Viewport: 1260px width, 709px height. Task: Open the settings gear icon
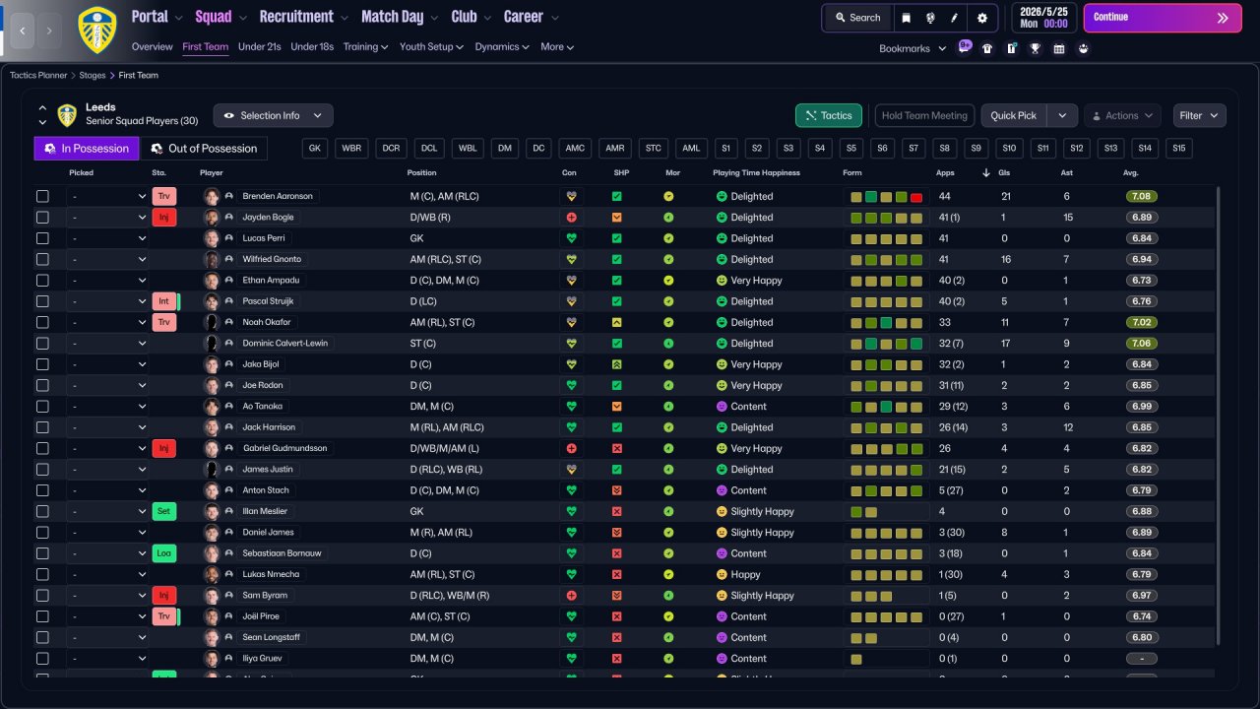coord(981,18)
